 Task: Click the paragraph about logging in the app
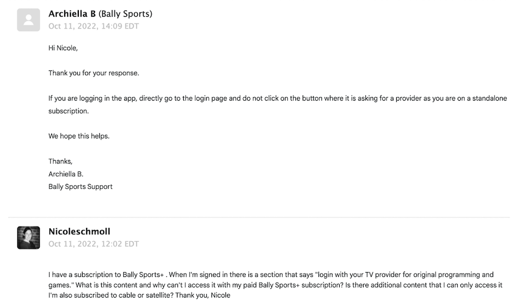click(278, 105)
